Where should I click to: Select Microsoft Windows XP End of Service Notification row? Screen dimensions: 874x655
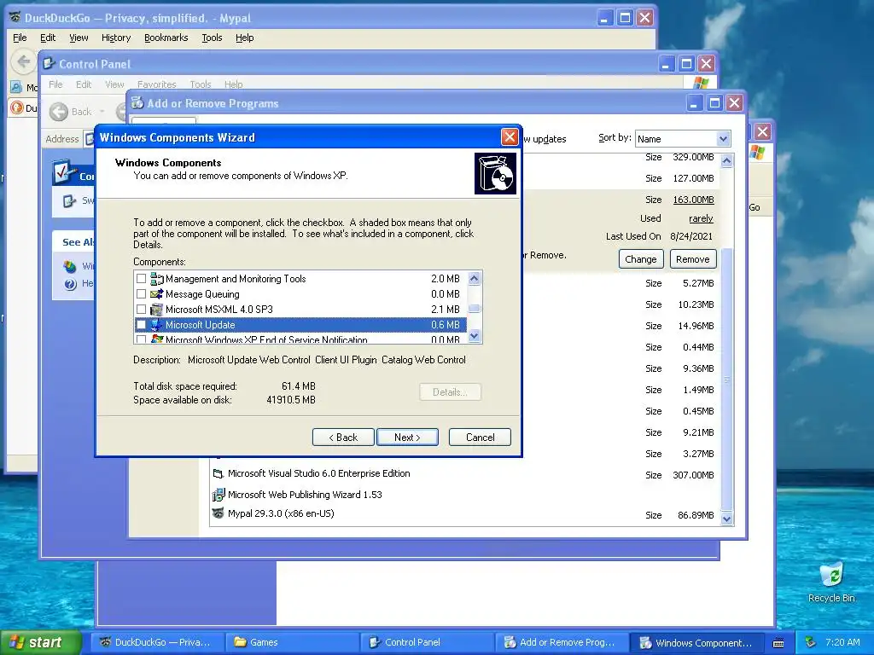[x=300, y=339]
